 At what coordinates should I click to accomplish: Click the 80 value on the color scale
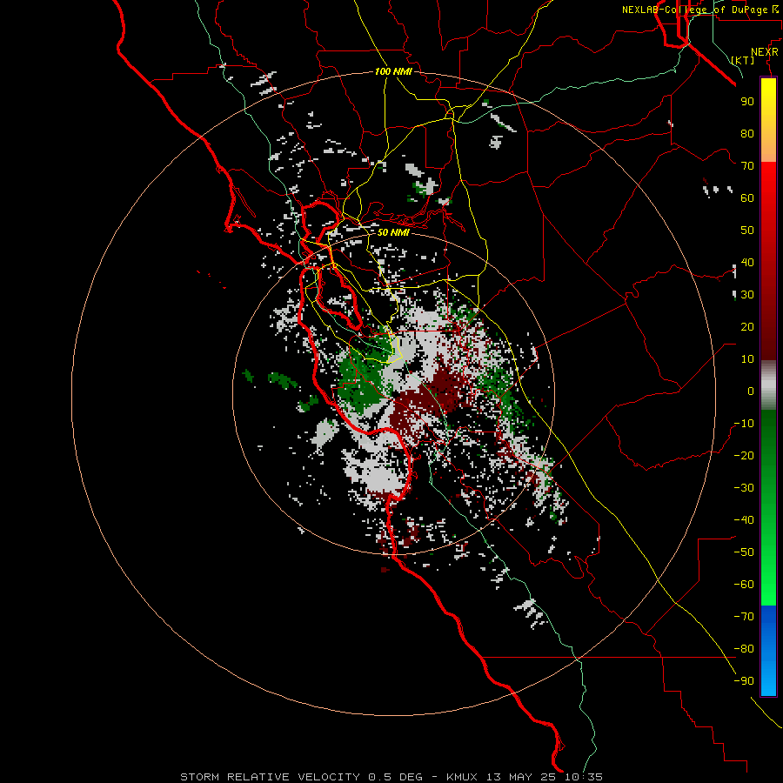(x=747, y=133)
